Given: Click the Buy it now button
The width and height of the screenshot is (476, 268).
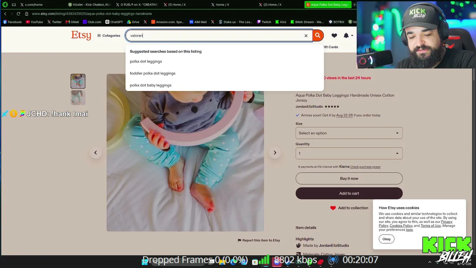Looking at the screenshot, I should pos(349,179).
